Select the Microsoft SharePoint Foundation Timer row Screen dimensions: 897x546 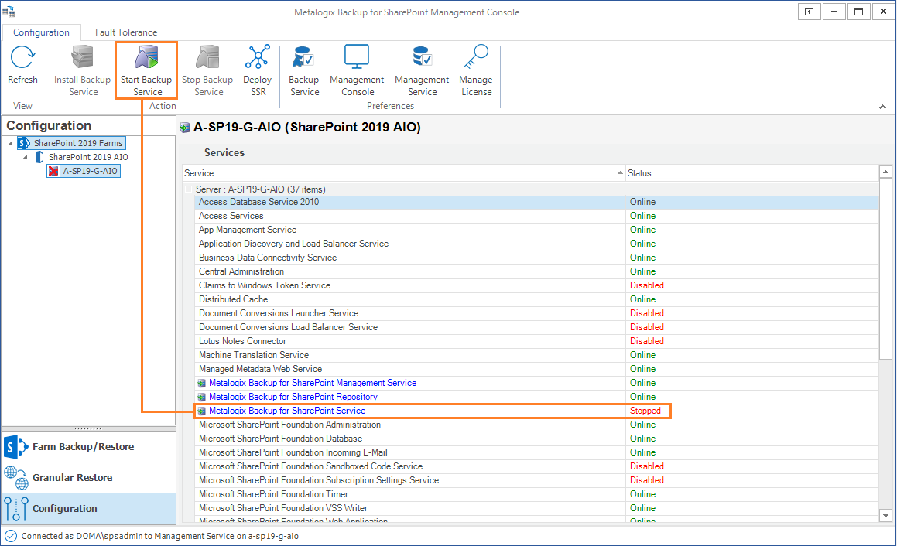536,494
